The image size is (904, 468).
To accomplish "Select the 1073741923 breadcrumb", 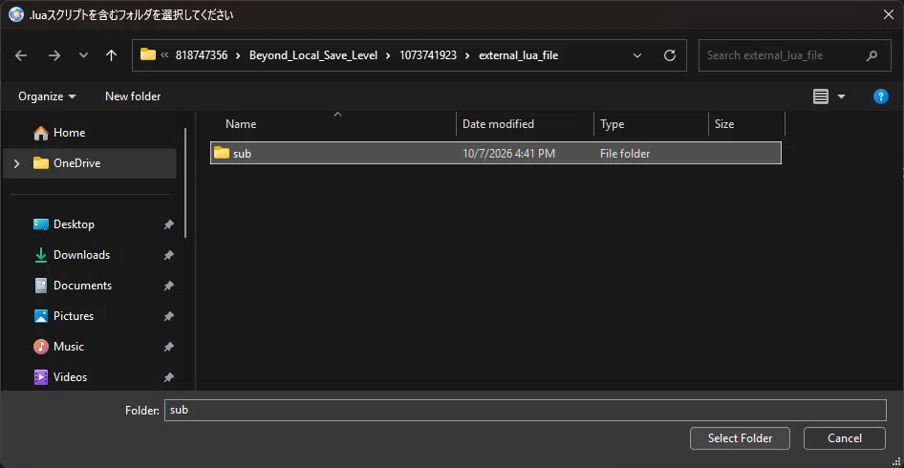I will click(x=428, y=55).
